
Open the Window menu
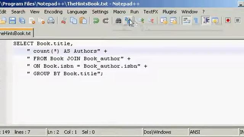coord(189,12)
